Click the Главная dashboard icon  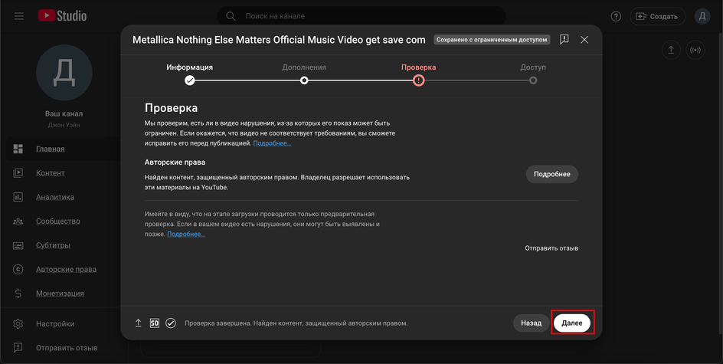point(18,149)
